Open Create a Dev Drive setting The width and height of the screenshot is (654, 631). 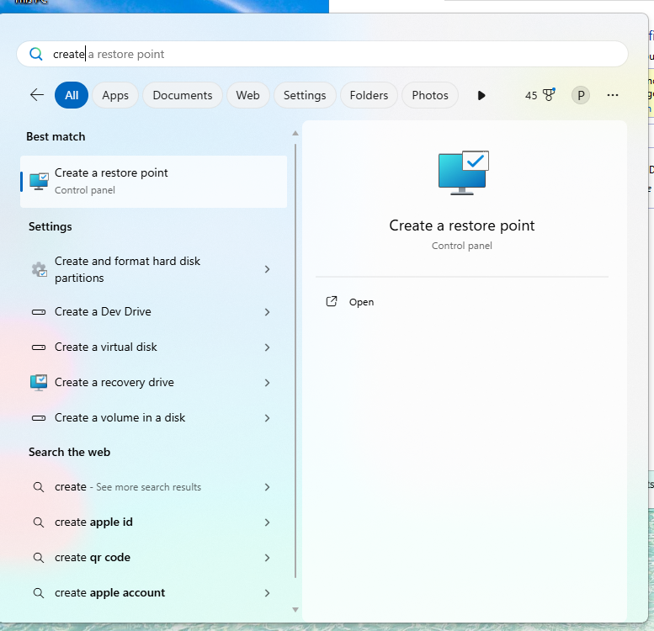pos(153,312)
